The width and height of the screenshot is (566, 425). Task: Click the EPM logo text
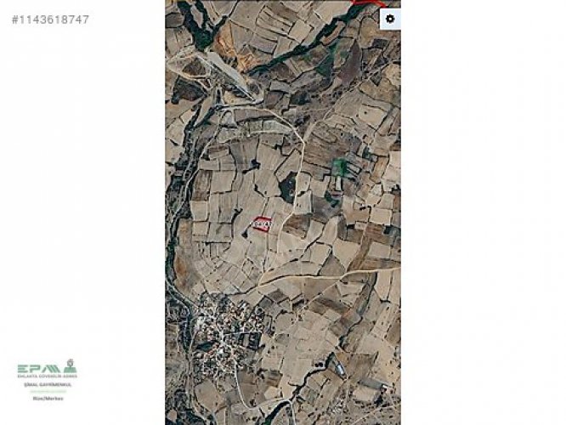39,369
